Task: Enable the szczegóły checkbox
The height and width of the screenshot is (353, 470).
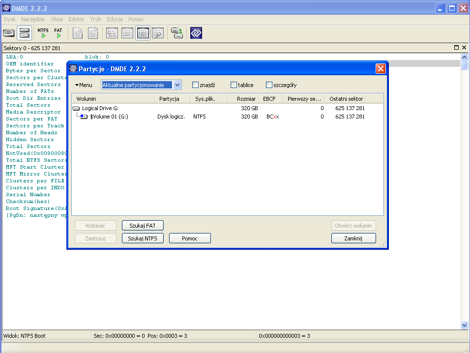Action: tap(269, 85)
